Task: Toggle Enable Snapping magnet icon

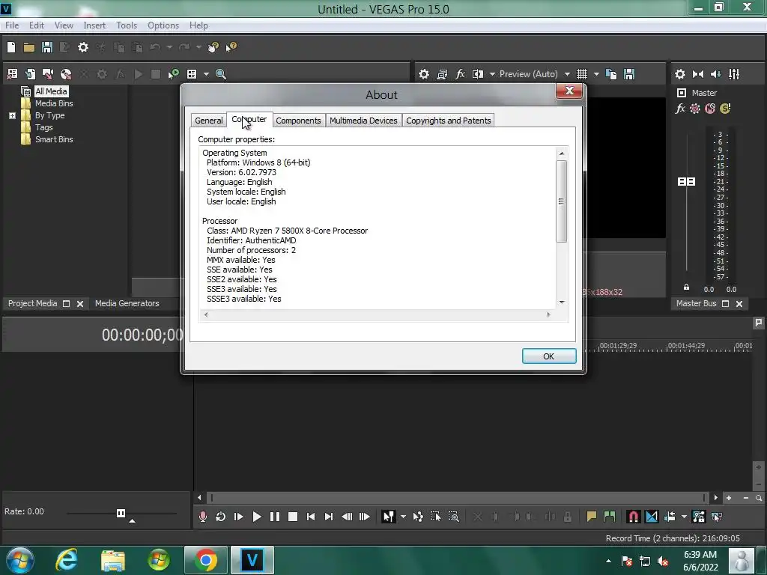Action: (634, 517)
